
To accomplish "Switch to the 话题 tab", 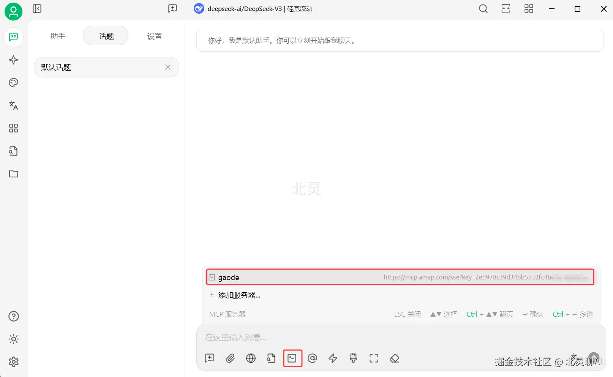I will coord(106,36).
